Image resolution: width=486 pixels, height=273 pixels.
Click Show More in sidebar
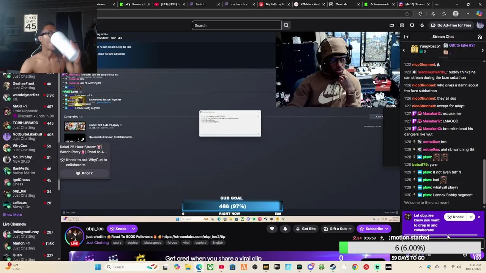point(13,215)
